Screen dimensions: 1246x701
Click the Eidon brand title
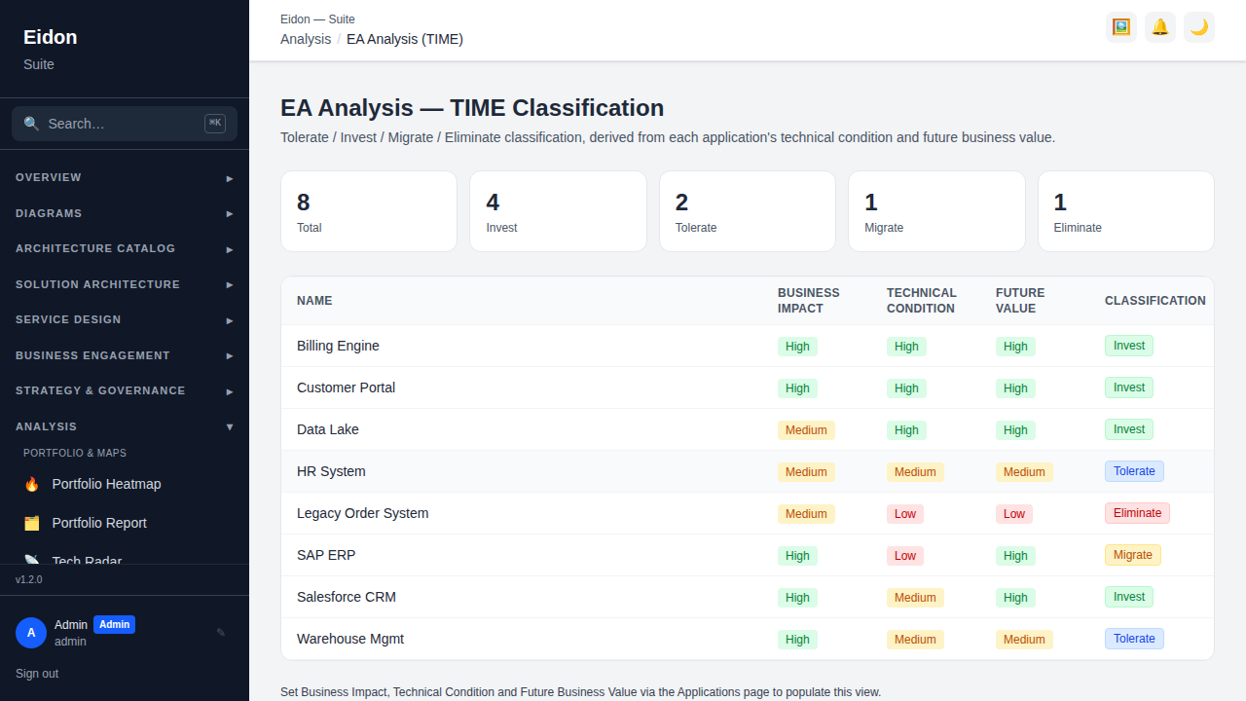(x=51, y=37)
